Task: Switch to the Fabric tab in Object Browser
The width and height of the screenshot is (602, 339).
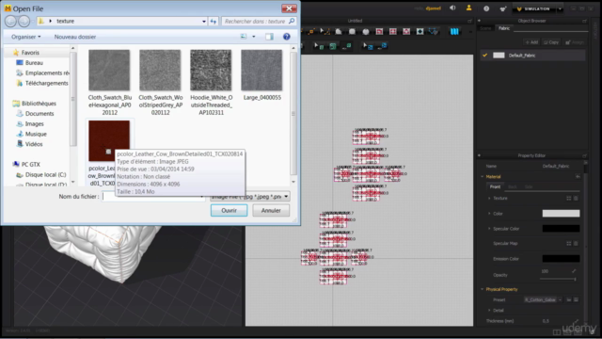Action: coord(504,28)
